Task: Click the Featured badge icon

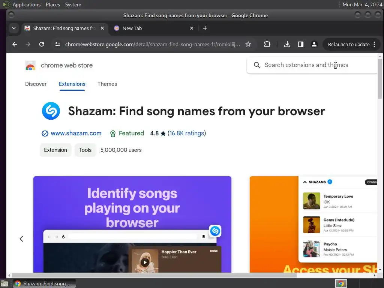Action: point(112,133)
